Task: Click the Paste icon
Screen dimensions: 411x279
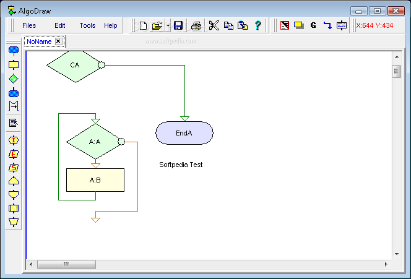Action: [x=243, y=26]
